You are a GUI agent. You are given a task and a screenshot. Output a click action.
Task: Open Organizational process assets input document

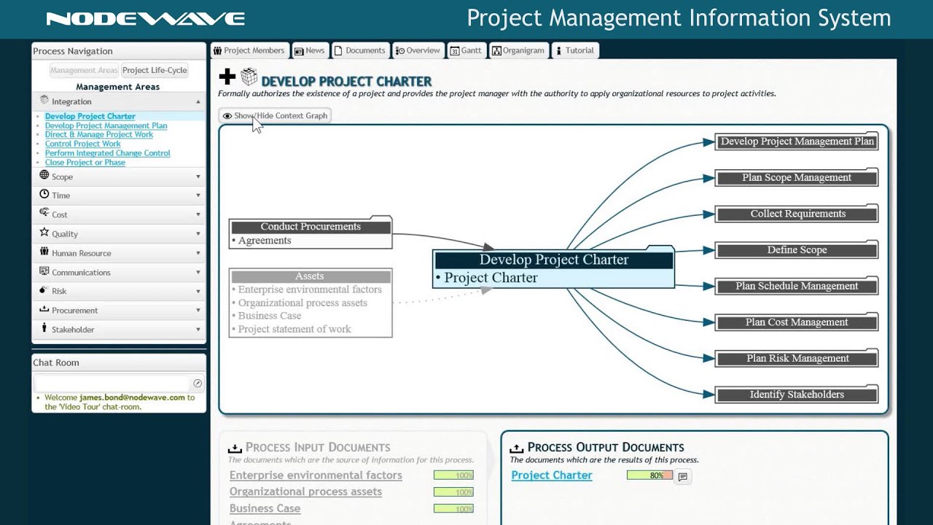305,491
